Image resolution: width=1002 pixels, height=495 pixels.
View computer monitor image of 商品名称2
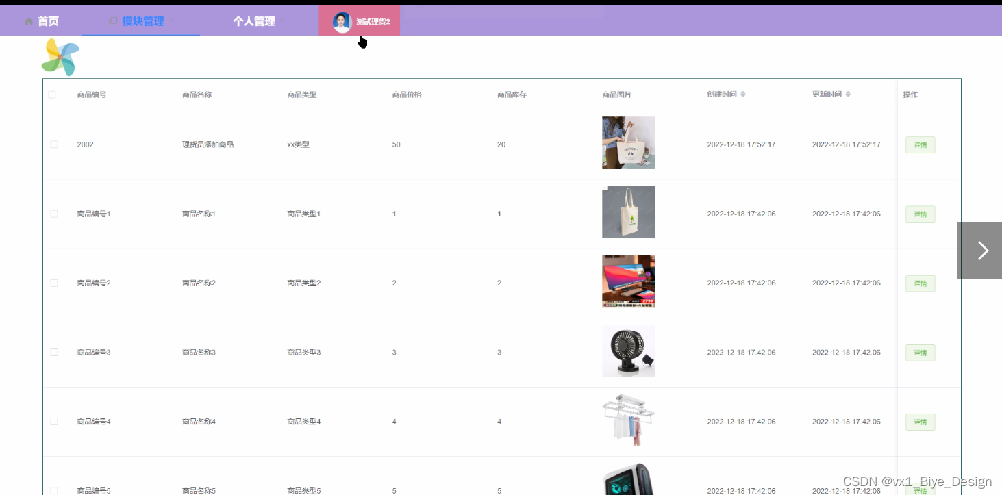click(x=628, y=281)
